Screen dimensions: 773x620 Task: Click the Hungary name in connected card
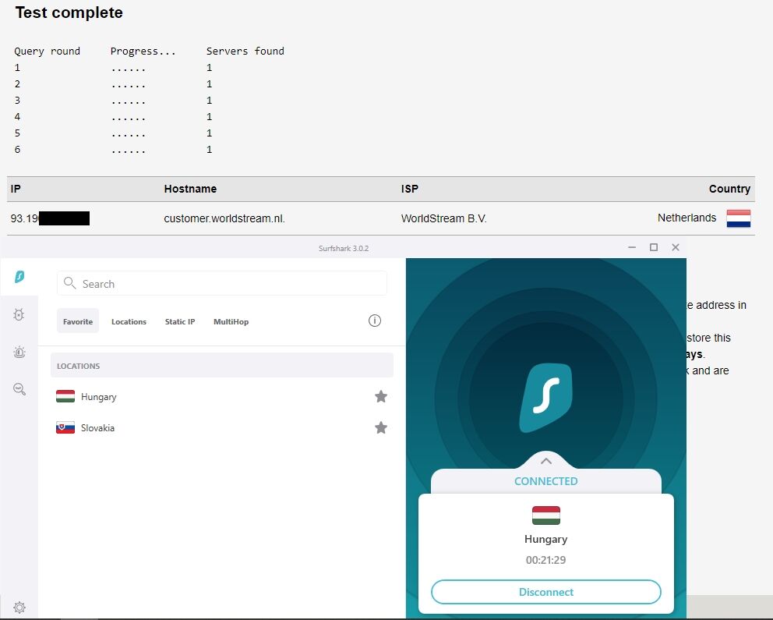545,539
